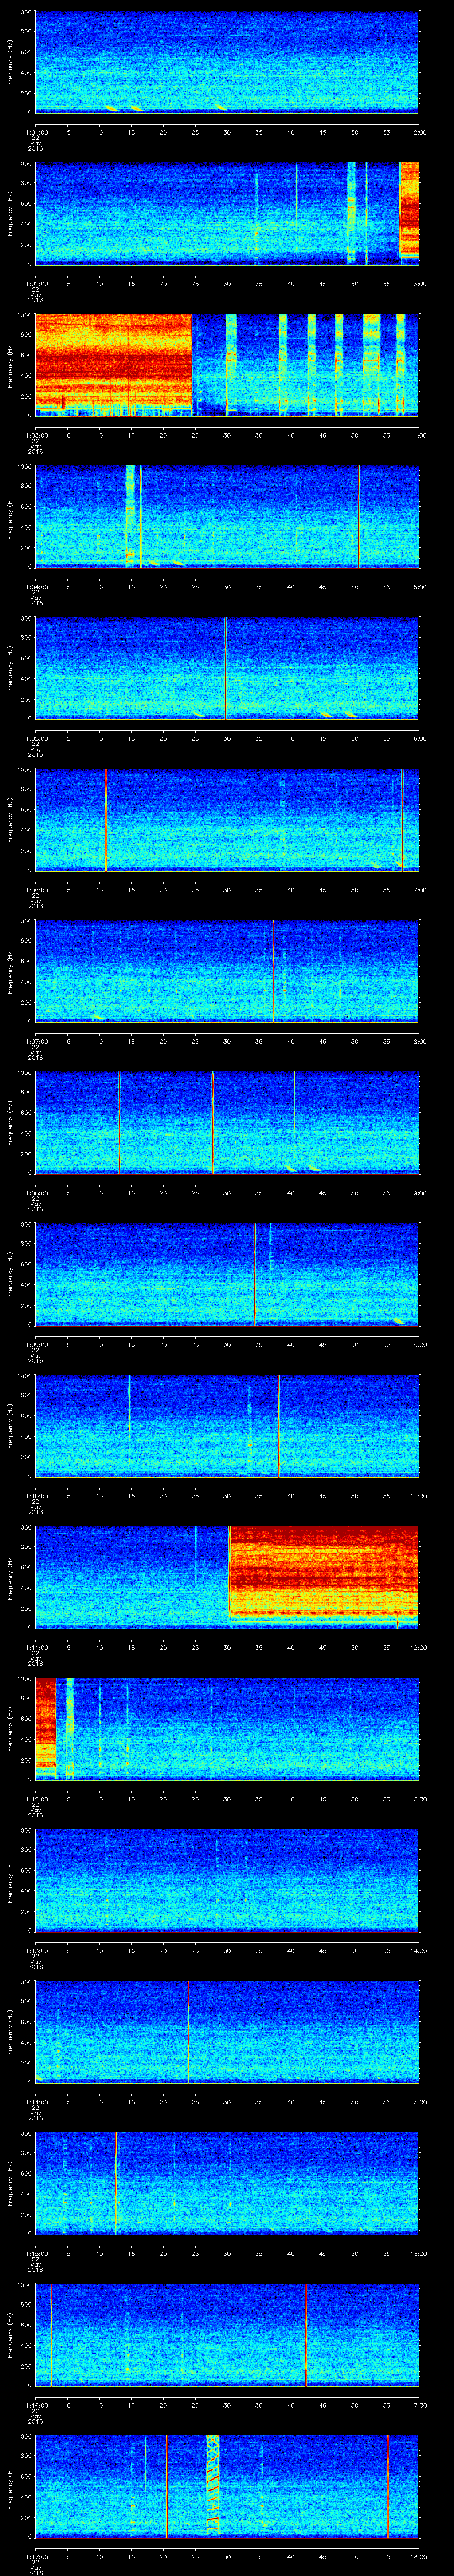The width and height of the screenshot is (454, 2576).
Task: Click the "1:11:00" start time label
Action: click(36, 1647)
